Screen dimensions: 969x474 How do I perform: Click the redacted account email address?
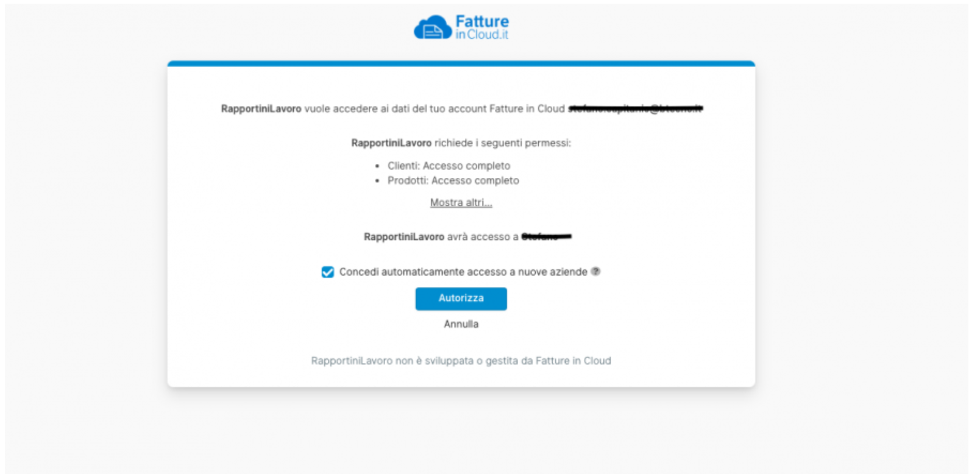coord(635,108)
